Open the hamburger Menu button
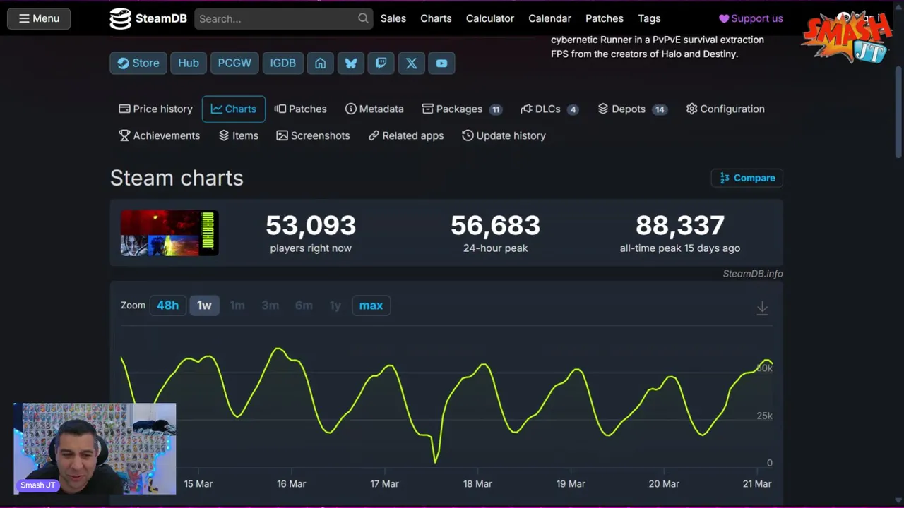This screenshot has width=904, height=508. click(x=39, y=18)
